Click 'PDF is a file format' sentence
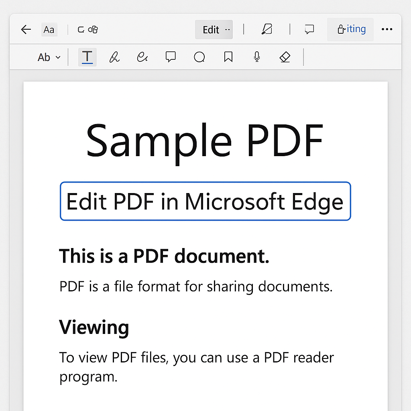Viewport: 411px width, 411px height. point(196,286)
